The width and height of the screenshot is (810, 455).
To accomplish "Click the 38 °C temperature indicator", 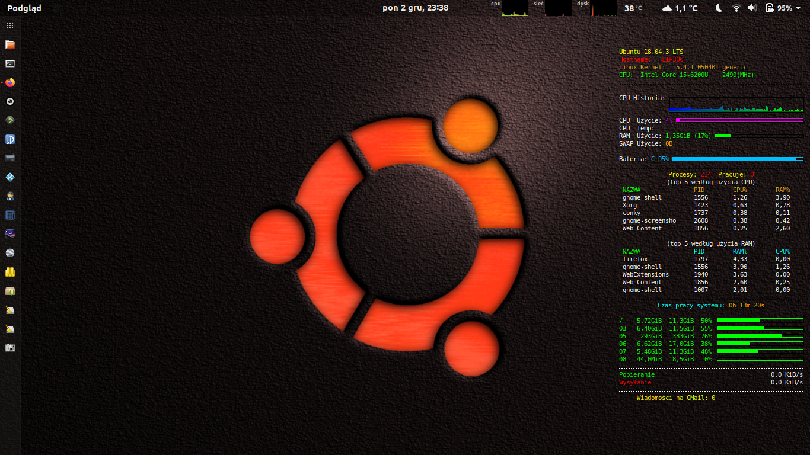I will 633,8.
